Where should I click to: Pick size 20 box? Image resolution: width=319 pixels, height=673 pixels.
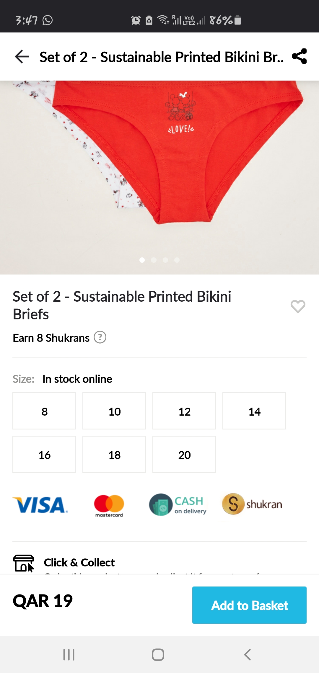(184, 454)
